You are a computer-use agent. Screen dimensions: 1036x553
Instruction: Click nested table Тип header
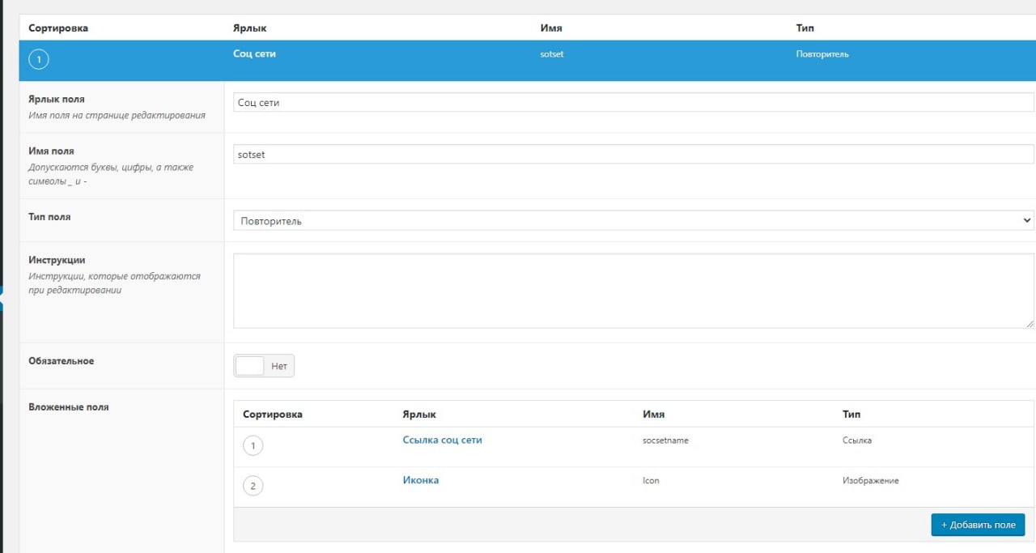(x=851, y=415)
